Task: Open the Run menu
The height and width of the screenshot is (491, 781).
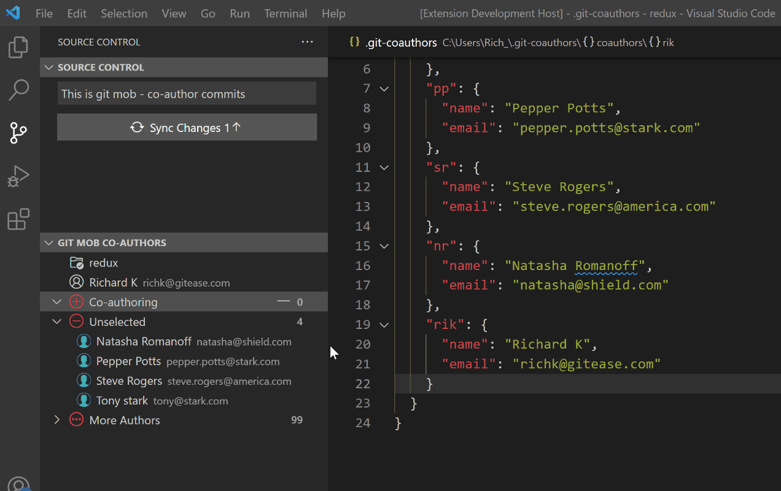Action: coord(239,13)
